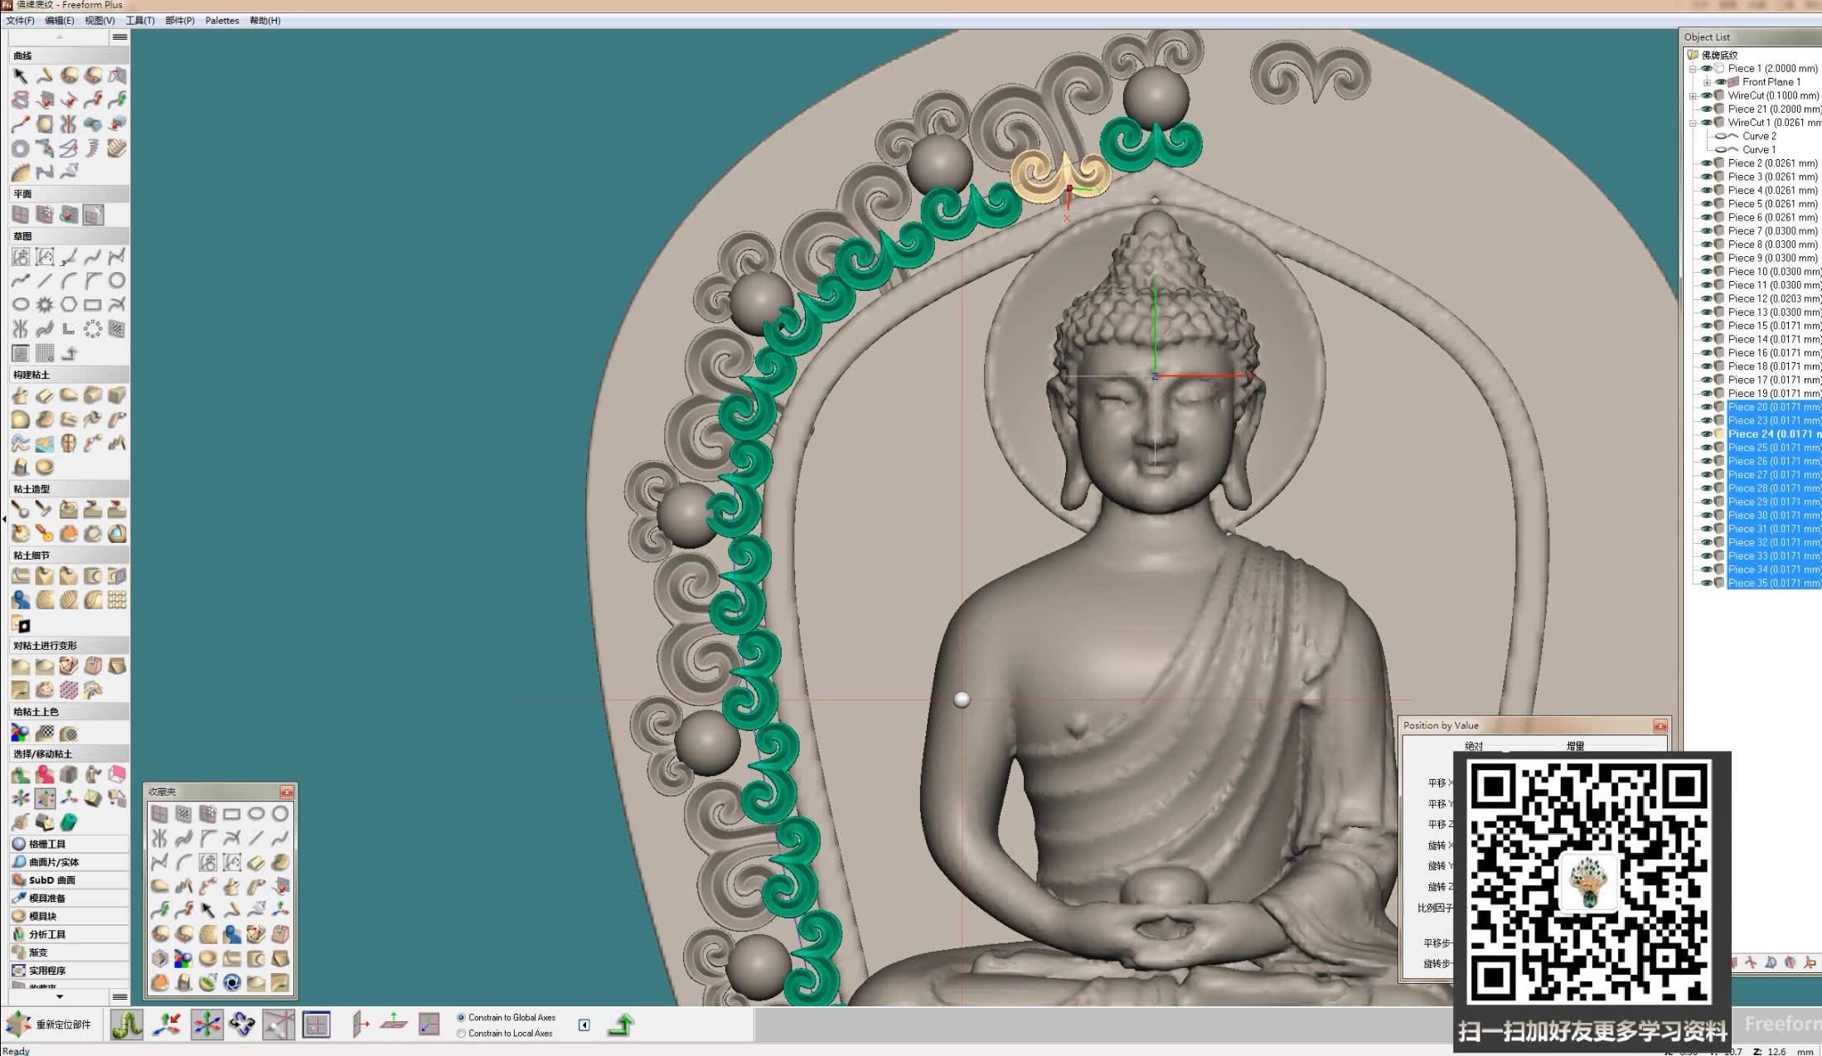Click the black arrow cursor in 收藏夹 palette
Screen dimensions: 1822x1056
point(207,910)
